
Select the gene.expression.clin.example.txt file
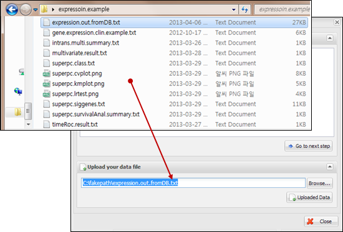point(174,33)
